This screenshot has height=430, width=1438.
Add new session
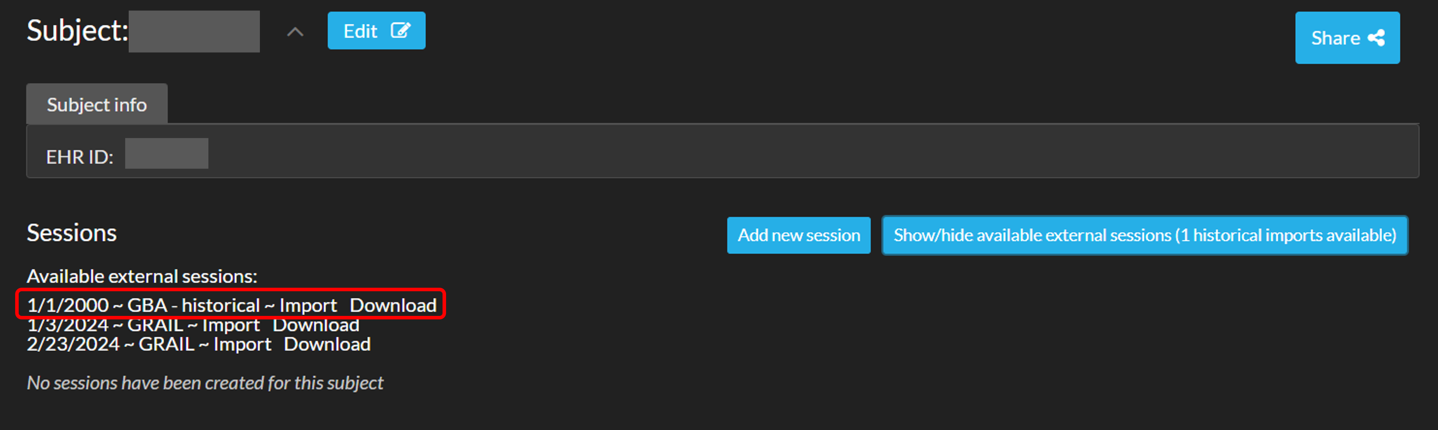(798, 235)
